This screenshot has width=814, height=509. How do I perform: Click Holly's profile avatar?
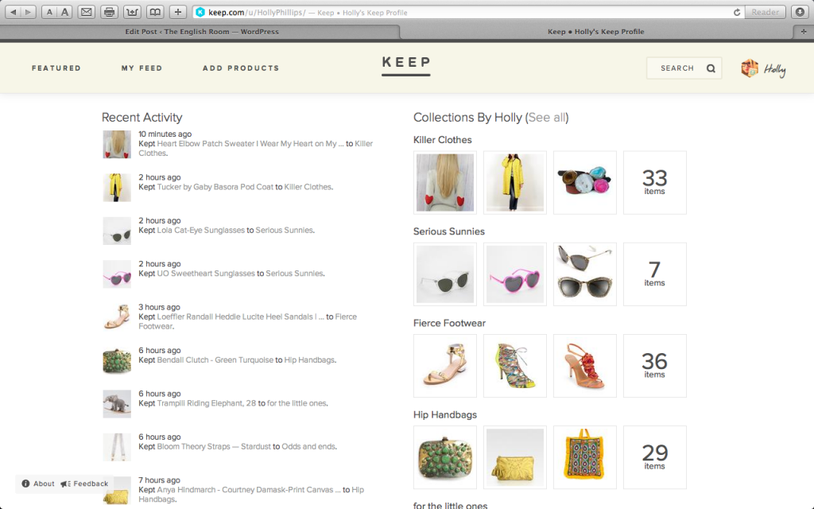point(750,68)
